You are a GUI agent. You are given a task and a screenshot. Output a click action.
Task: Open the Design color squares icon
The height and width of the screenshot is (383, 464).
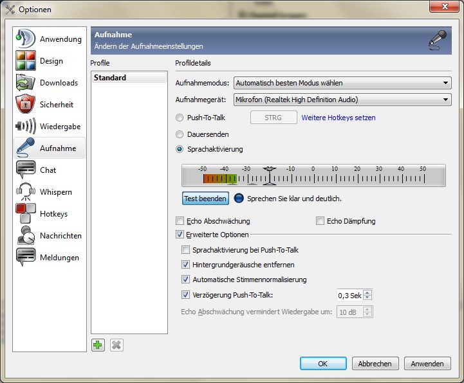coord(26,60)
